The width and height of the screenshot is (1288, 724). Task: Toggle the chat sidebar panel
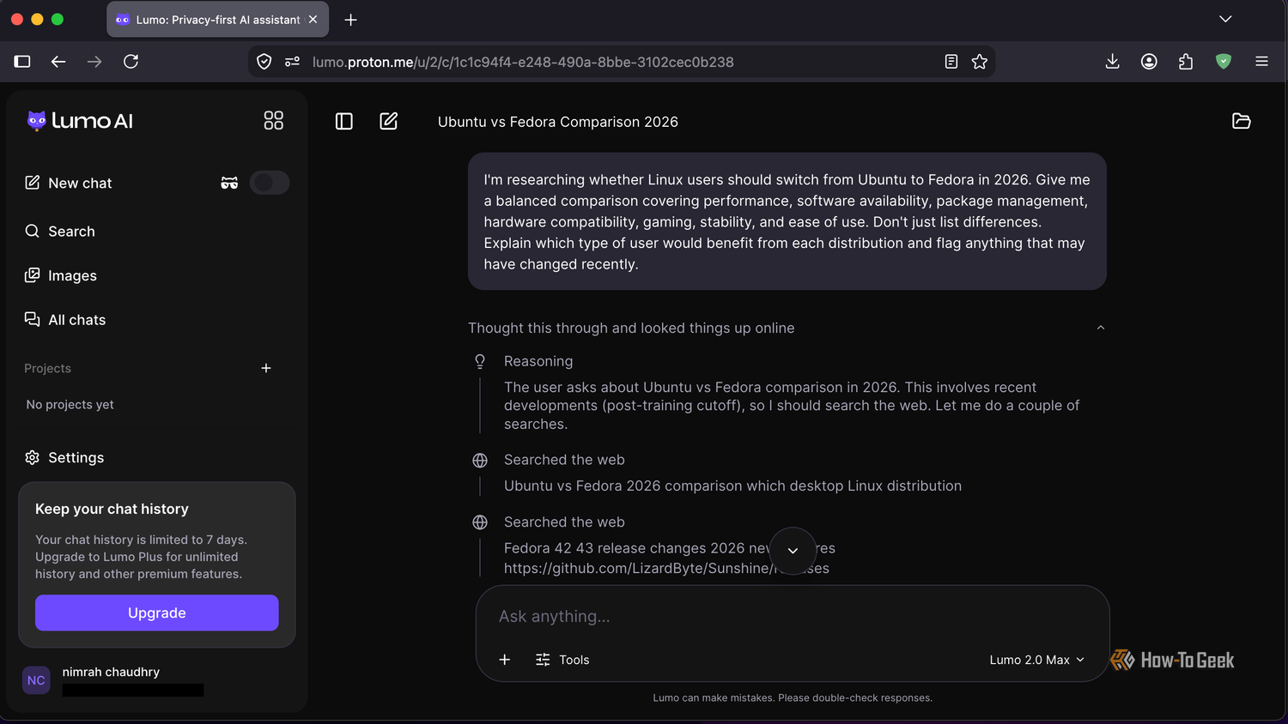[x=344, y=122]
